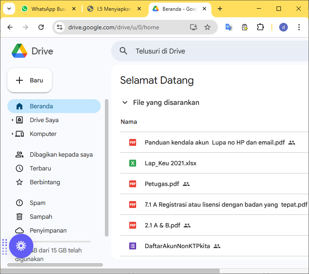309x274 pixels.
Task: Reload the Drive page
Action: 41,27
